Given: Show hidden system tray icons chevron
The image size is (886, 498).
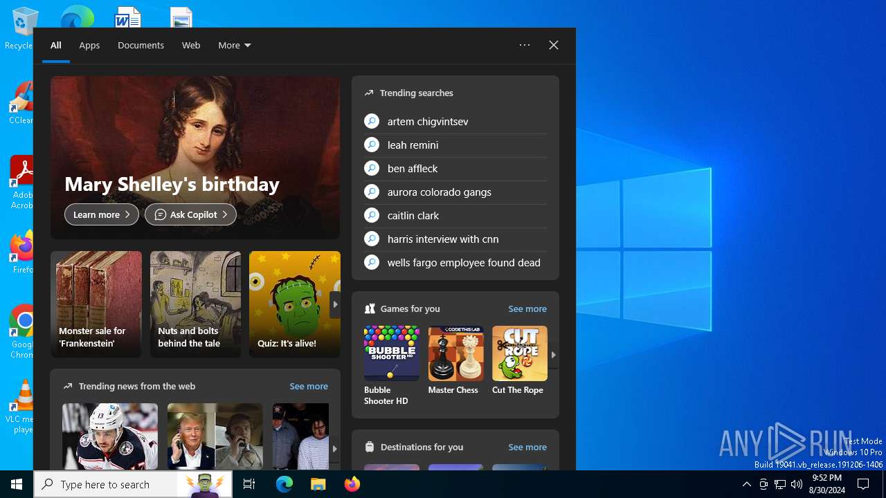Looking at the screenshot, I should 746,484.
